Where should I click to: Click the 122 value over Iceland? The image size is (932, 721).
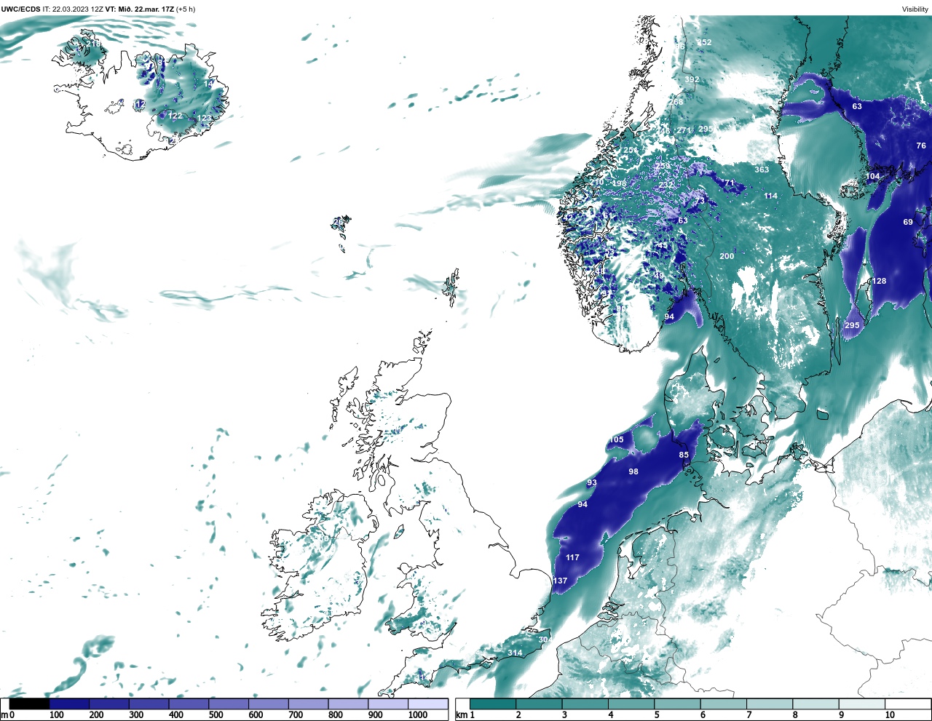click(x=175, y=116)
